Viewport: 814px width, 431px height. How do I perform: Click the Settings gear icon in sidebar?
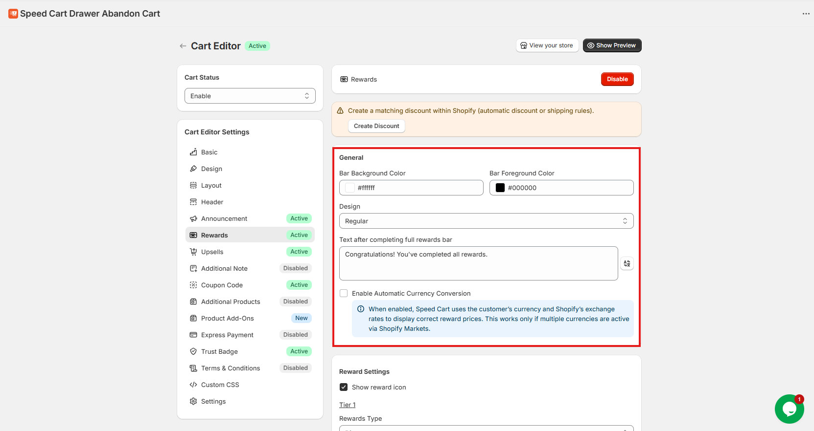click(x=193, y=401)
